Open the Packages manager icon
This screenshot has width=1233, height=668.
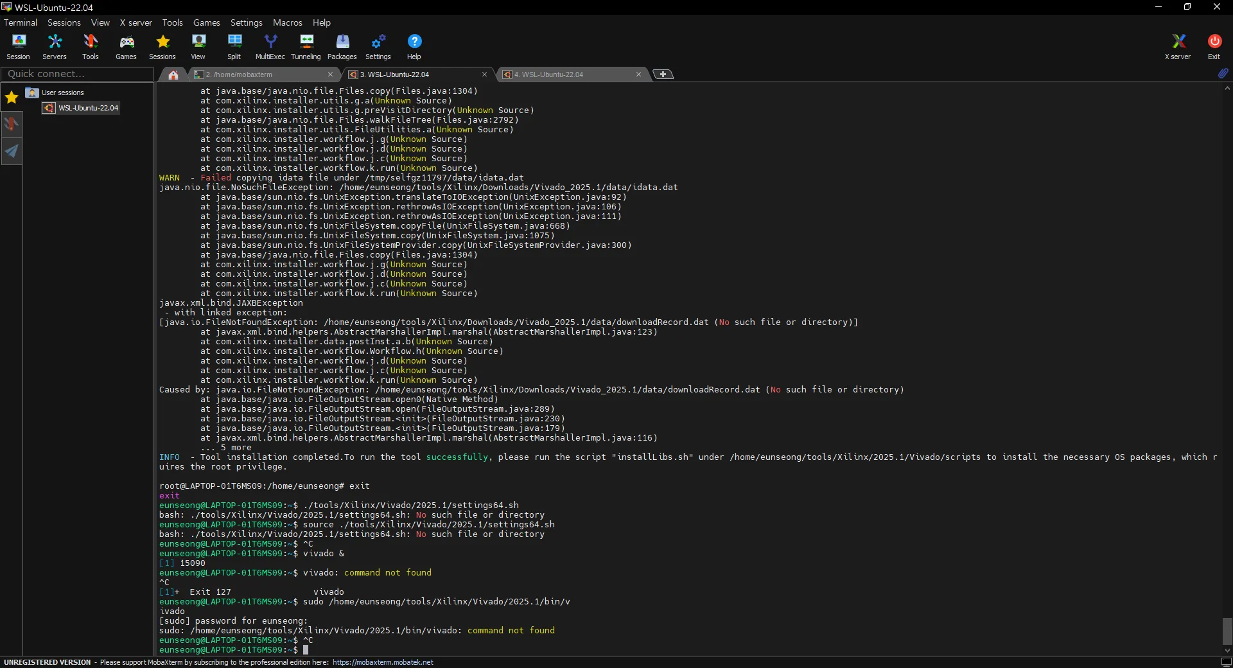(x=342, y=46)
